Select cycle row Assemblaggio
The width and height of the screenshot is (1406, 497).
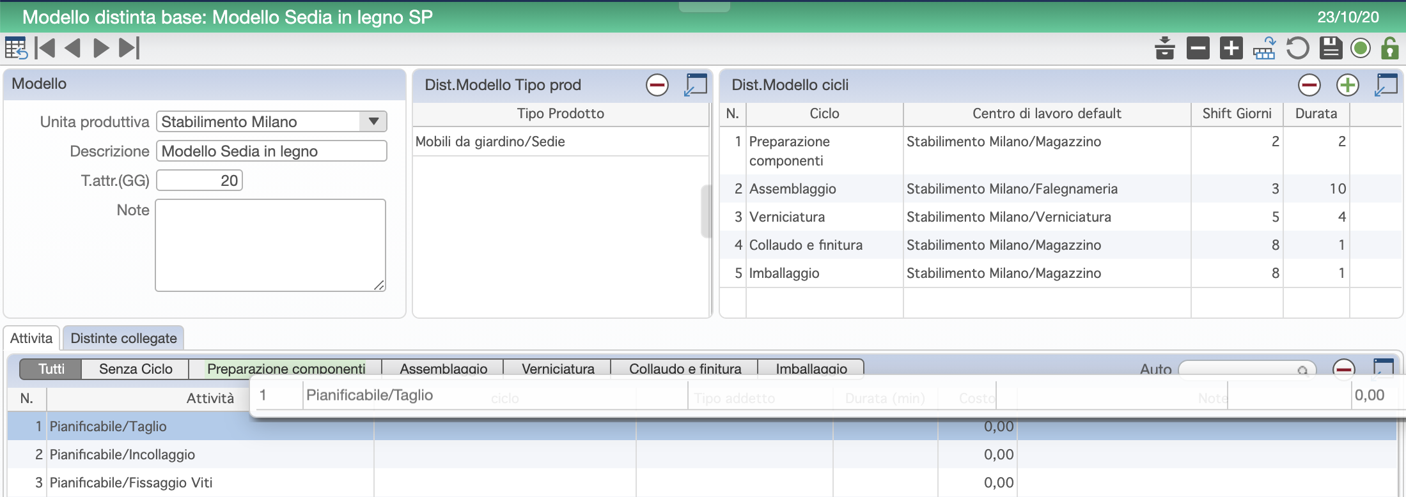tap(1060, 188)
